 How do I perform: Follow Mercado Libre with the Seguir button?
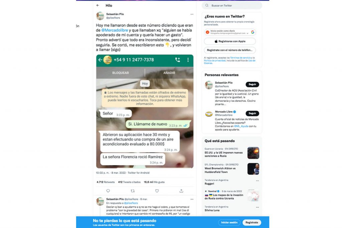(x=252, y=113)
